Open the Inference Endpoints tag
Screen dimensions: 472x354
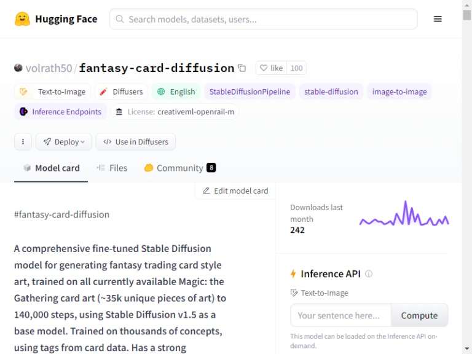coord(60,112)
